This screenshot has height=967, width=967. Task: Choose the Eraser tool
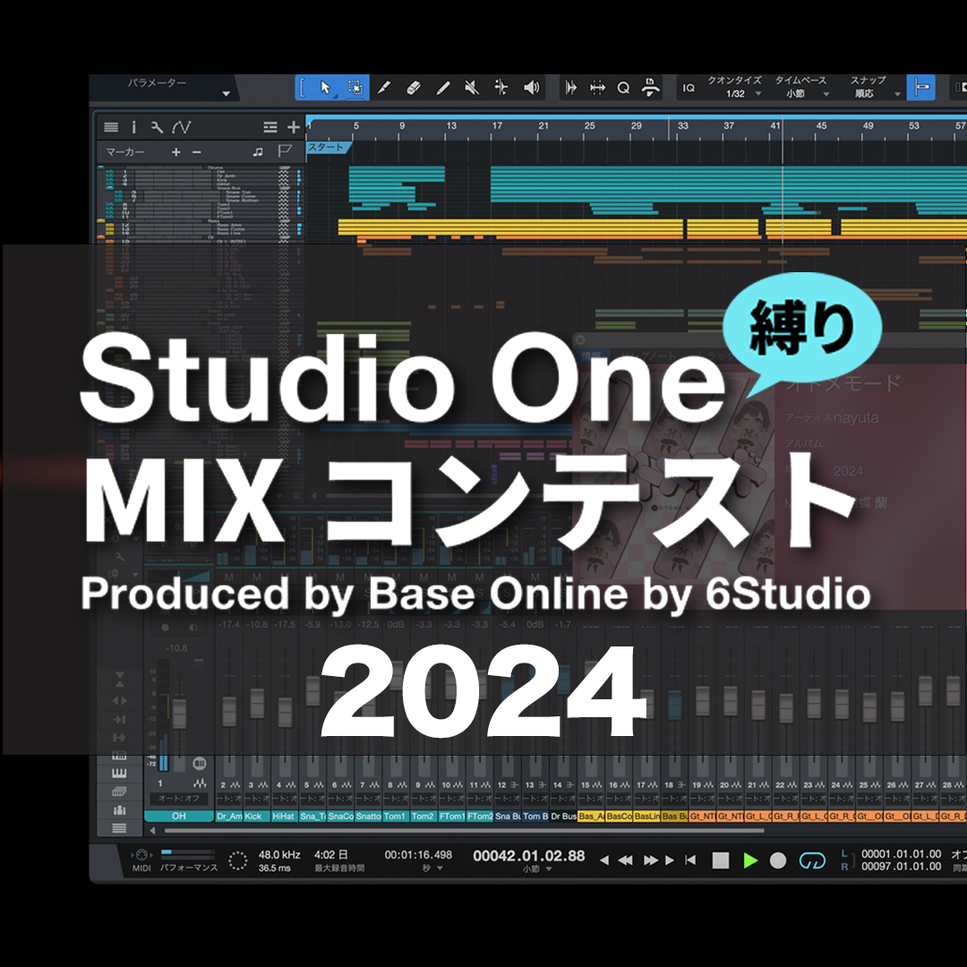pos(413,88)
